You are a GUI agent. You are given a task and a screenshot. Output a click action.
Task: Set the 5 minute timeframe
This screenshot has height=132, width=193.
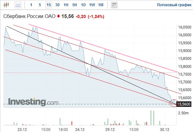[x=40, y=5]
